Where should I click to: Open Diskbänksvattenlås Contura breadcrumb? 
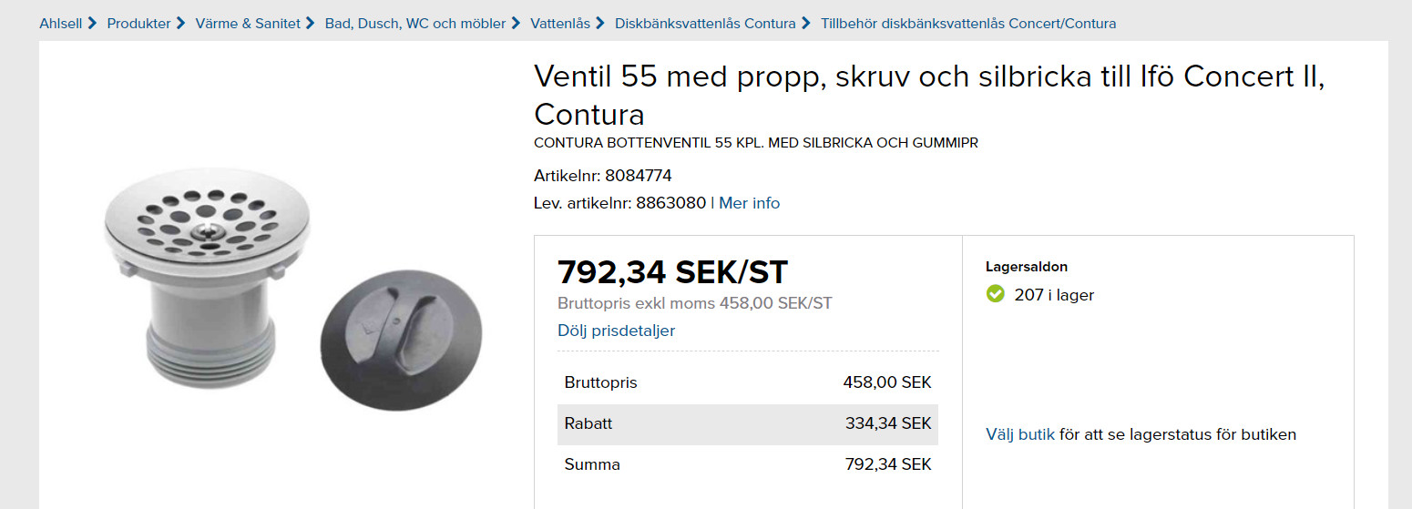(x=705, y=24)
